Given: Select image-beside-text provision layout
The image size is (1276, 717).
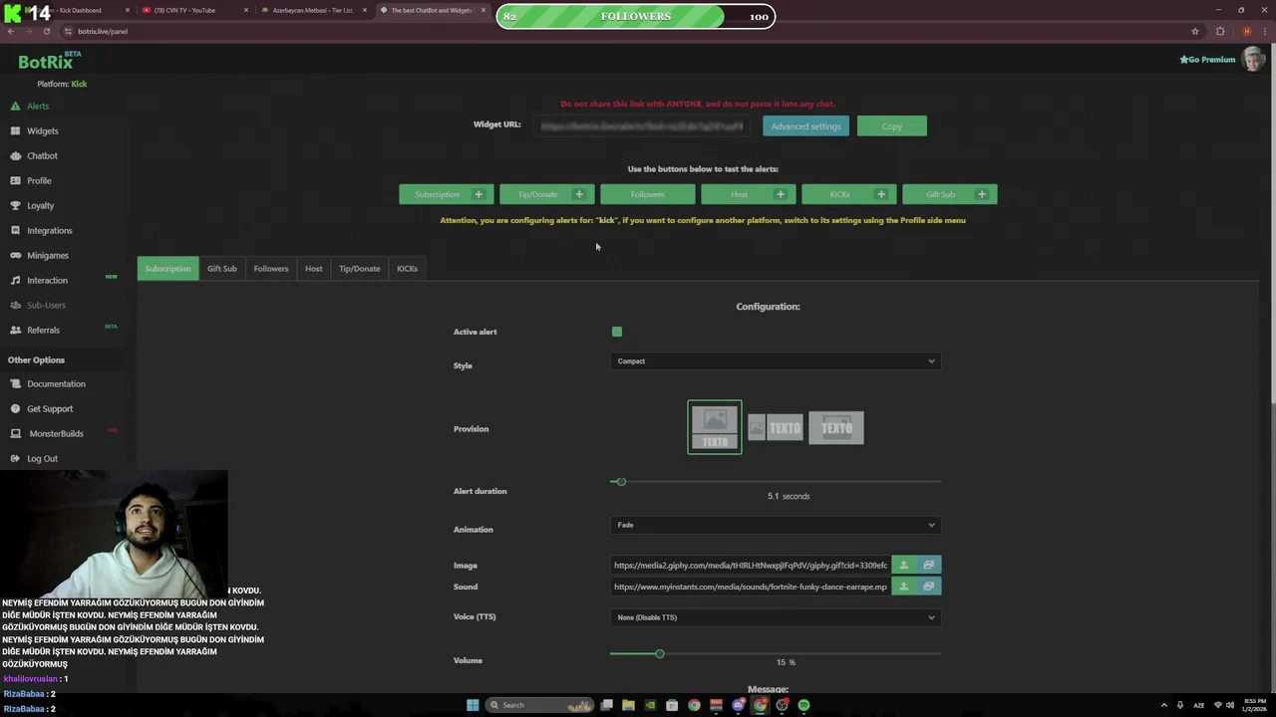Looking at the screenshot, I should point(776,427).
